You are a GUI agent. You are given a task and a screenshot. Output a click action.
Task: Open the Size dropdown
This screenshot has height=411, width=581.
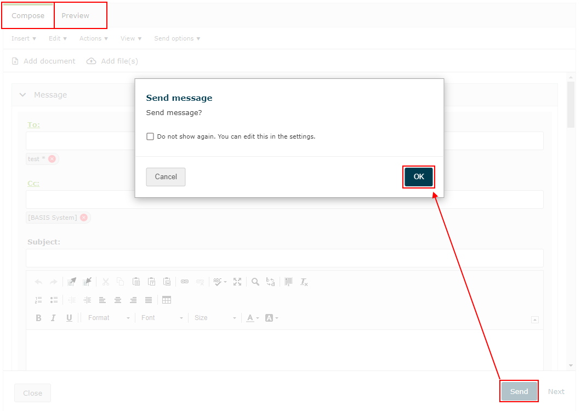pyautogui.click(x=215, y=318)
